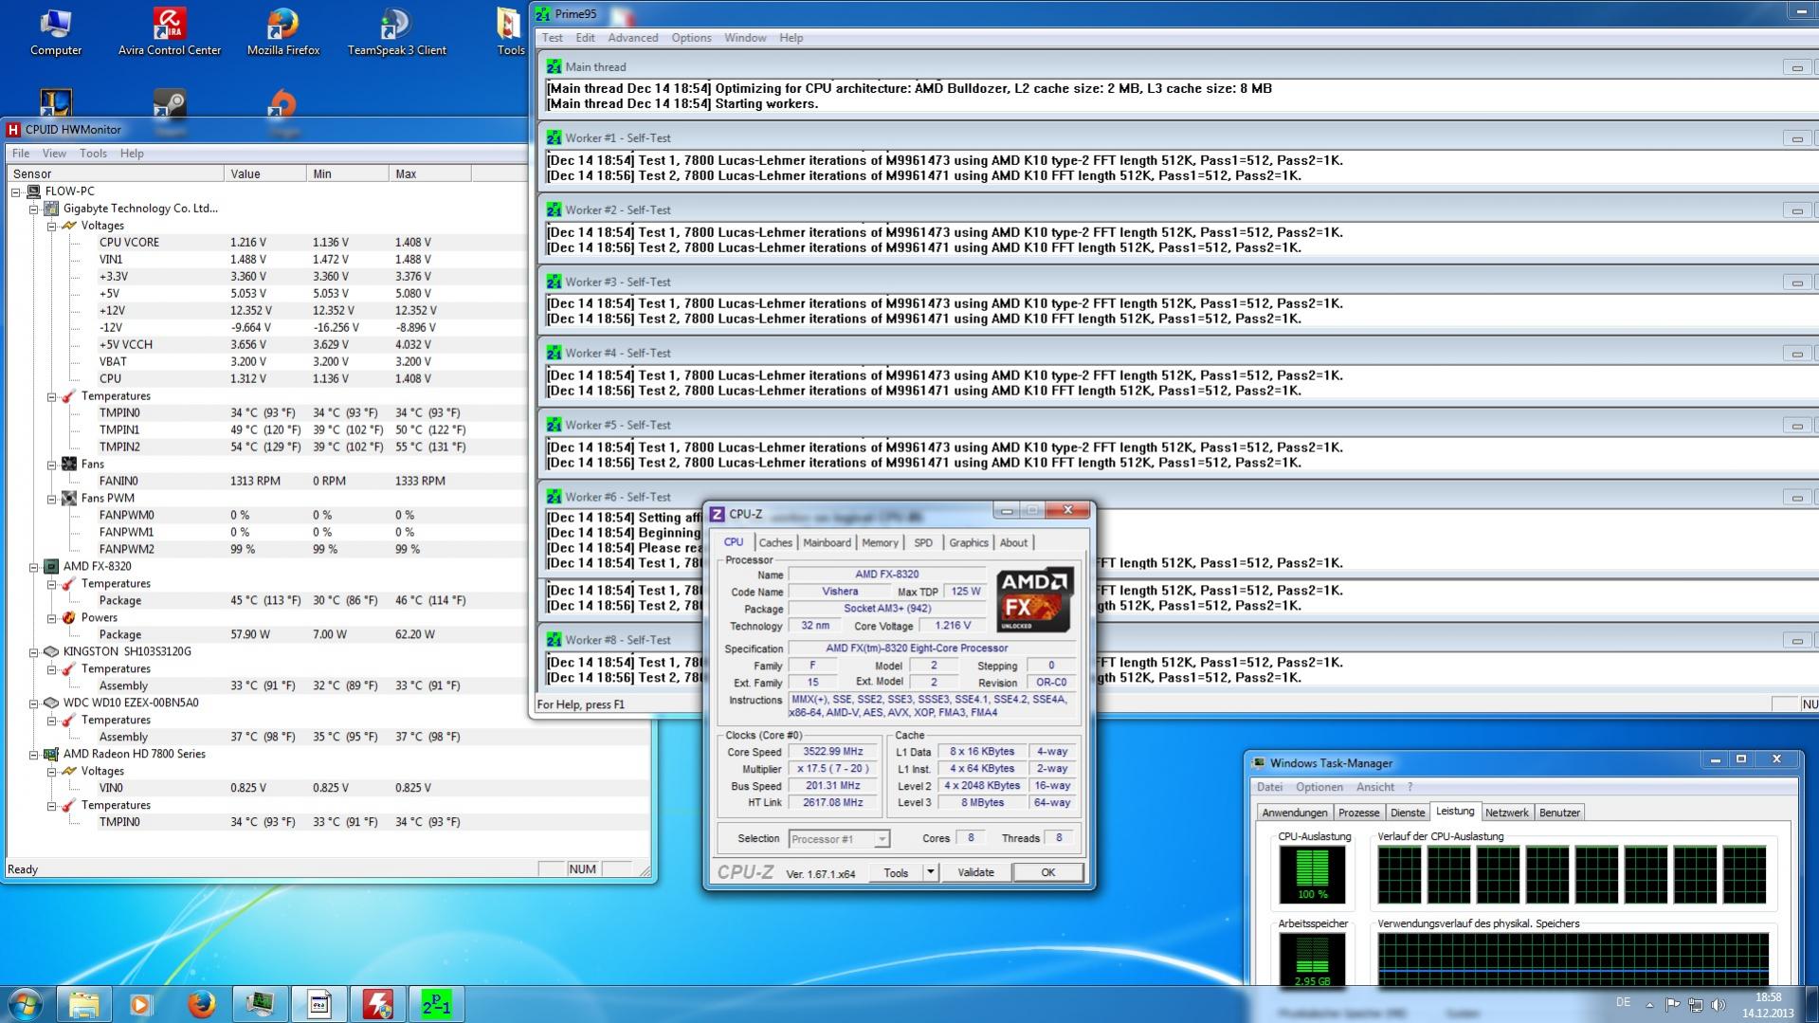
Task: Switch to the Mainboard tab in CPU-Z
Action: point(827,542)
